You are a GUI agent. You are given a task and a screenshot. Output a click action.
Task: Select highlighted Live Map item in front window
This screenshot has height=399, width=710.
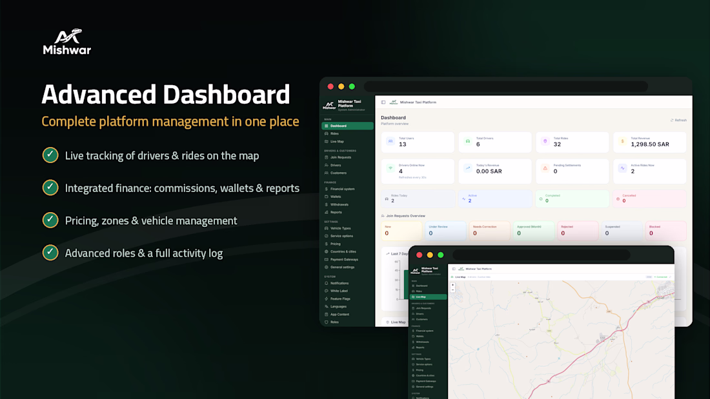pyautogui.click(x=428, y=297)
